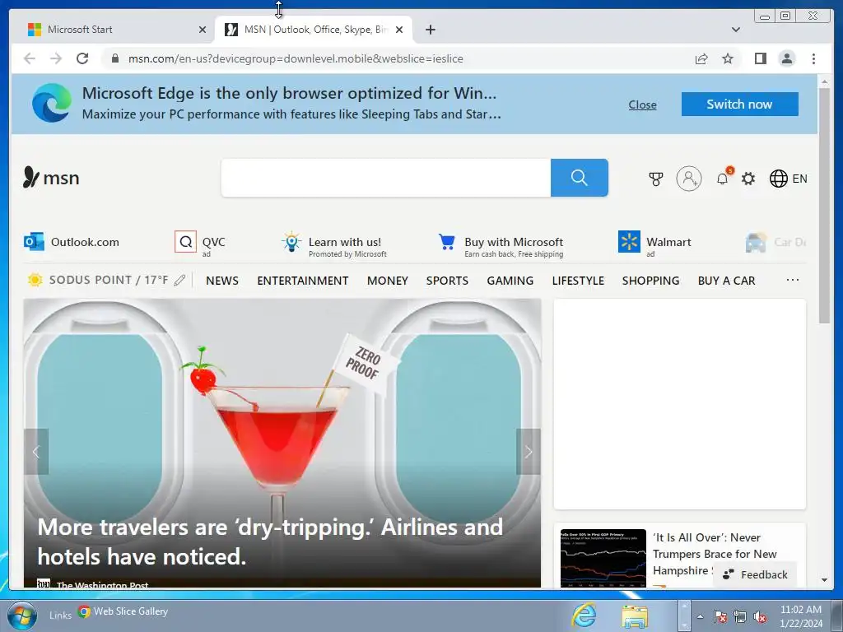Open the EN language selector
This screenshot has width=843, height=632.
799,179
